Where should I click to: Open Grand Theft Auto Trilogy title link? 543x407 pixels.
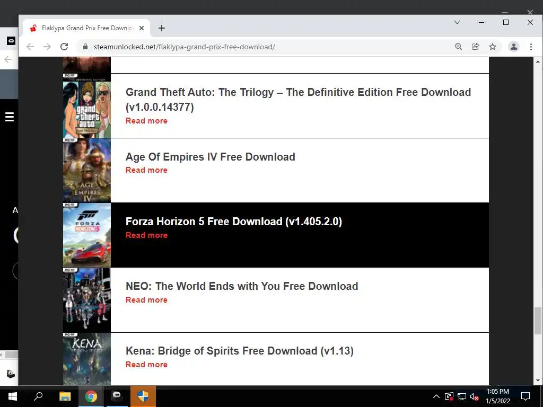(298, 99)
